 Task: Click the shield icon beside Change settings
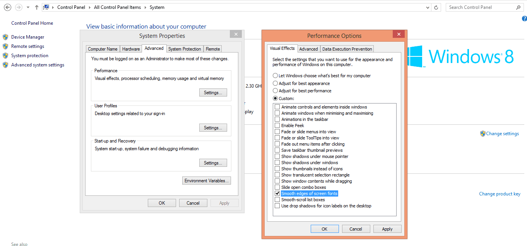pos(483,134)
